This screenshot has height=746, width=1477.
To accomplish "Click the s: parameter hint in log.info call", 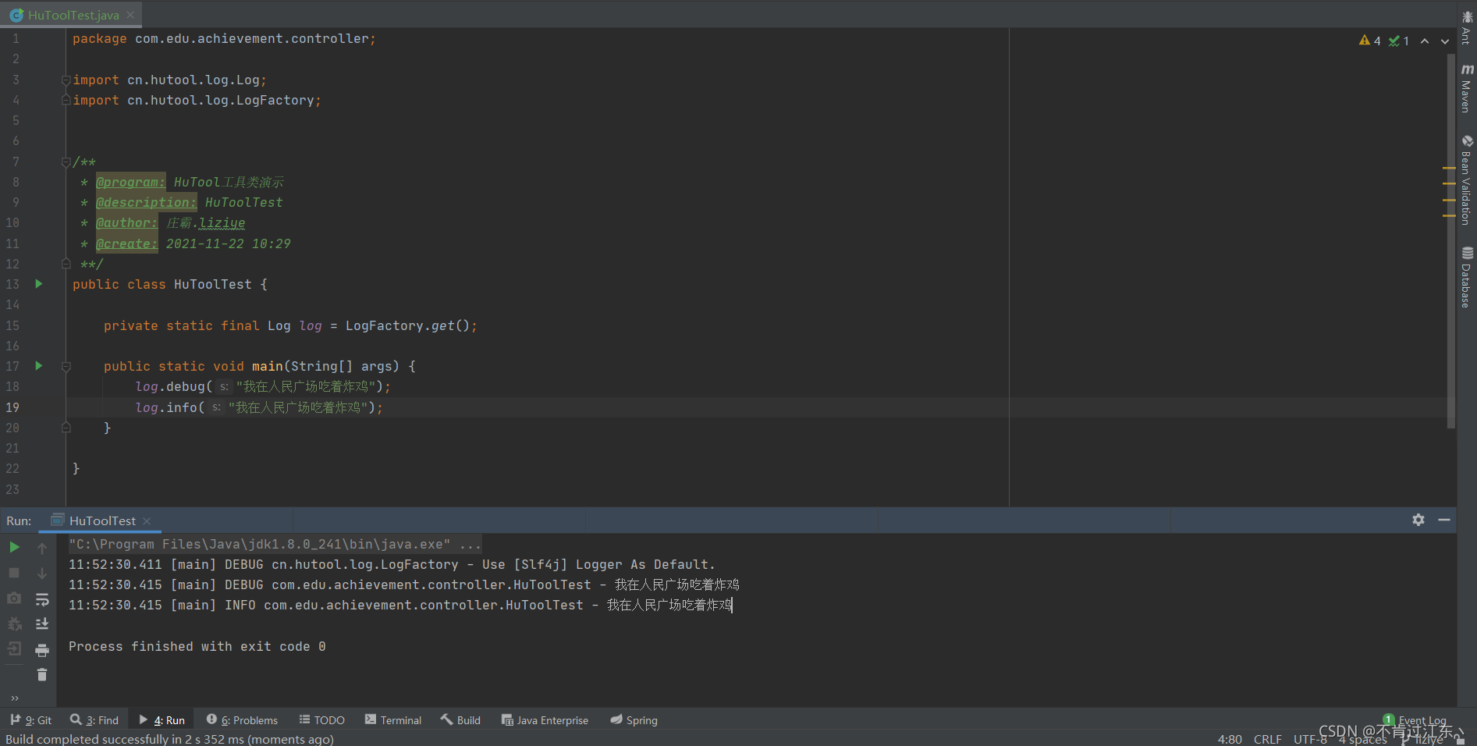I will pyautogui.click(x=216, y=407).
